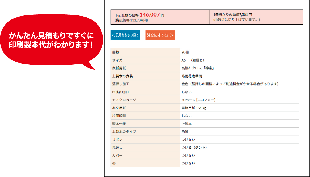Click the PP貼り加工 row label
Image resolution: width=310 pixels, height=177 pixels.
pyautogui.click(x=121, y=92)
